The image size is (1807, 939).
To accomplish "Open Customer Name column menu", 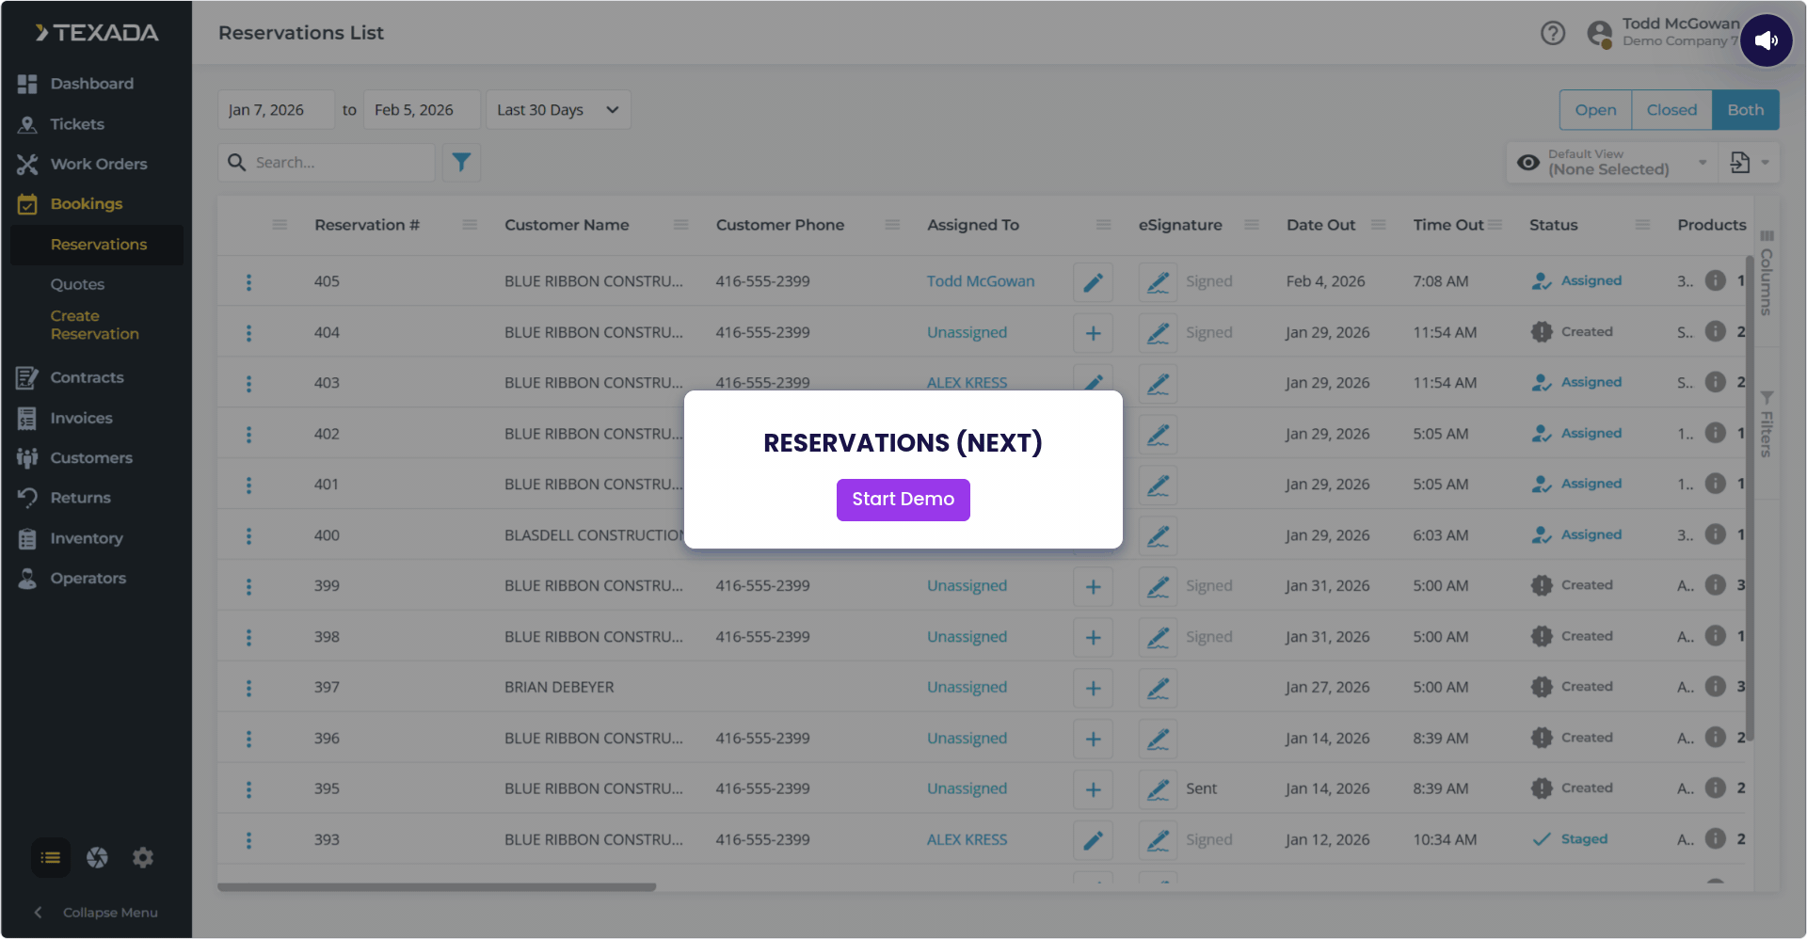I will [680, 225].
